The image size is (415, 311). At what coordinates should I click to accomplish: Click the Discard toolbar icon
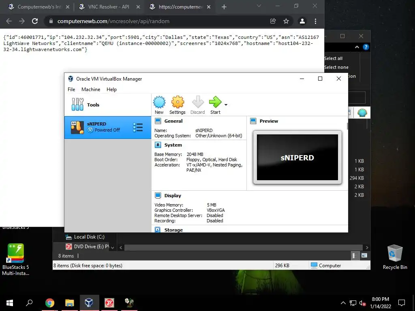point(198,105)
